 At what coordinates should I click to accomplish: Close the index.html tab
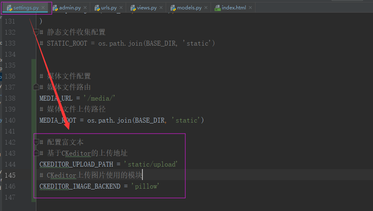(250, 8)
